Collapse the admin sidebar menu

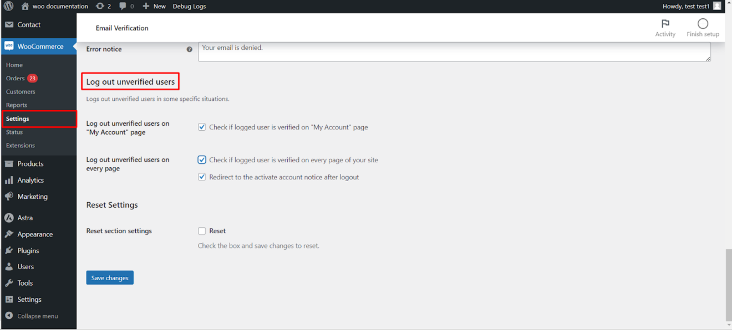point(32,316)
